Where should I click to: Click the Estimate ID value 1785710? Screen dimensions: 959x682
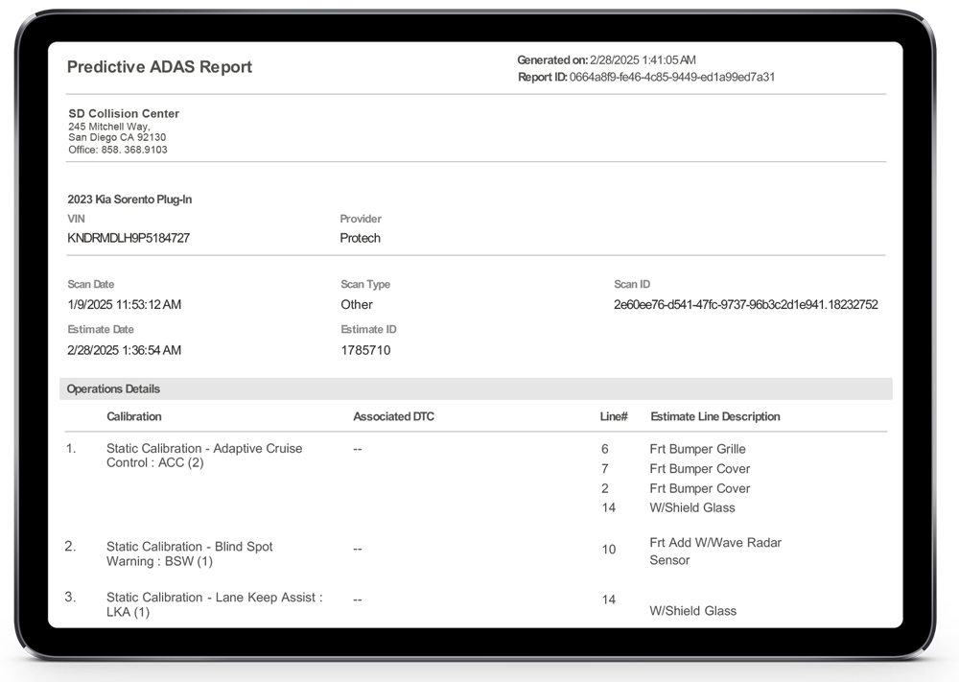point(365,350)
